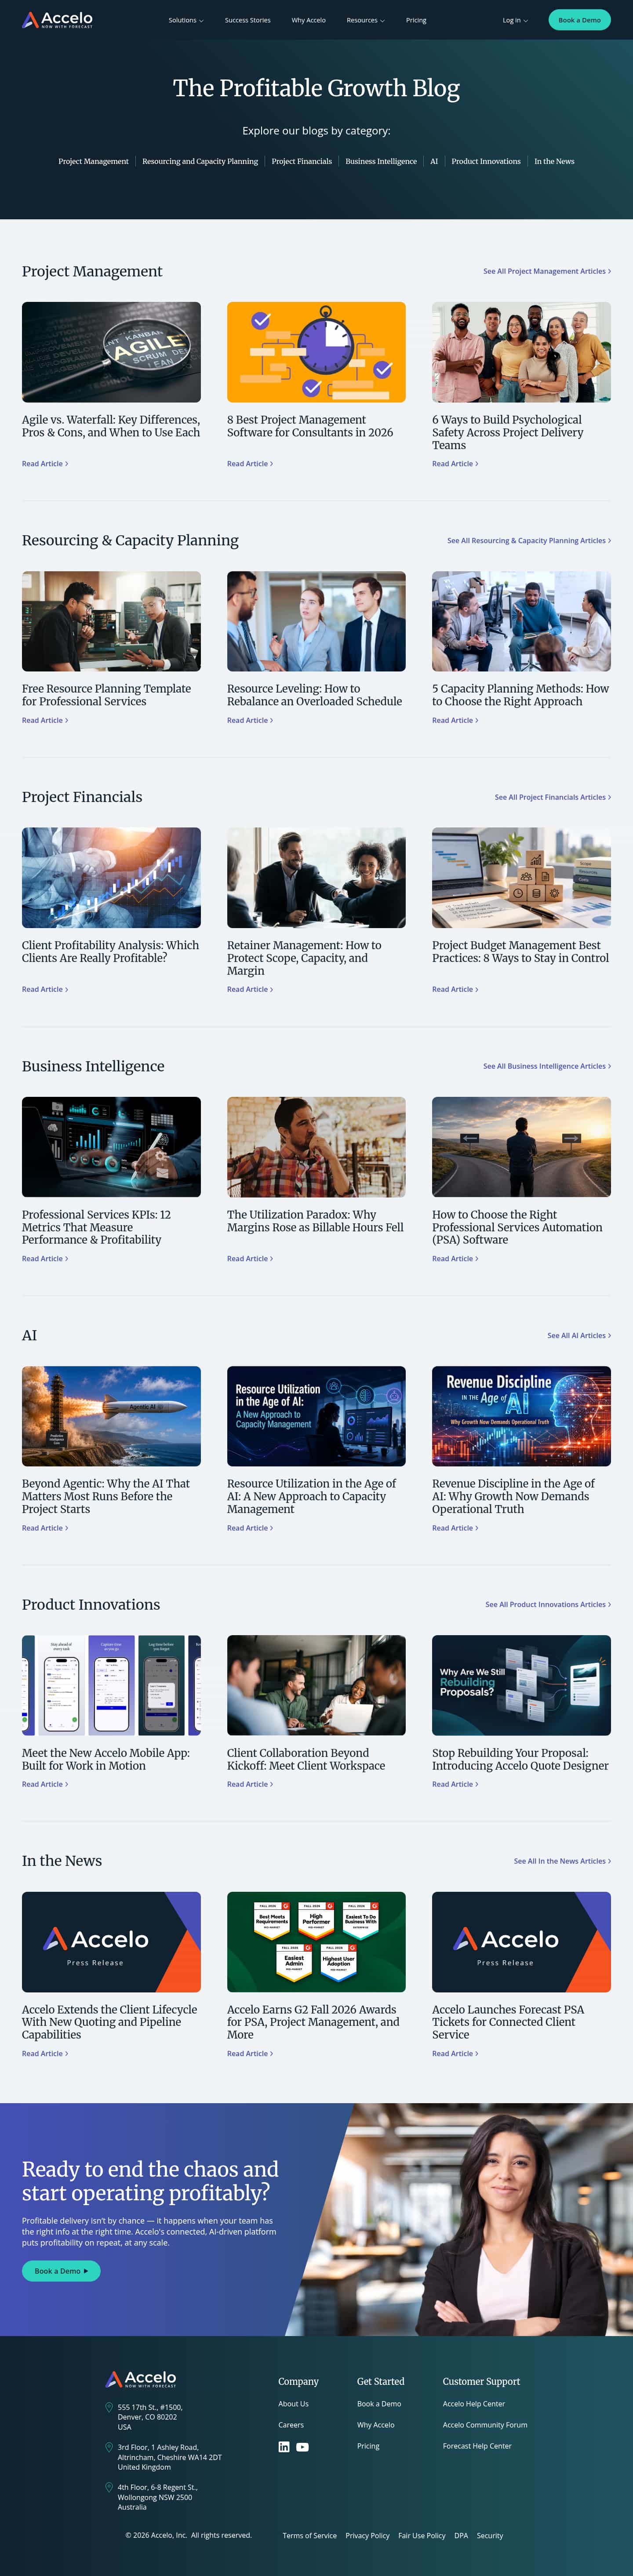Open See All AI Articles link
Image resolution: width=633 pixels, height=2576 pixels.
tap(579, 1335)
